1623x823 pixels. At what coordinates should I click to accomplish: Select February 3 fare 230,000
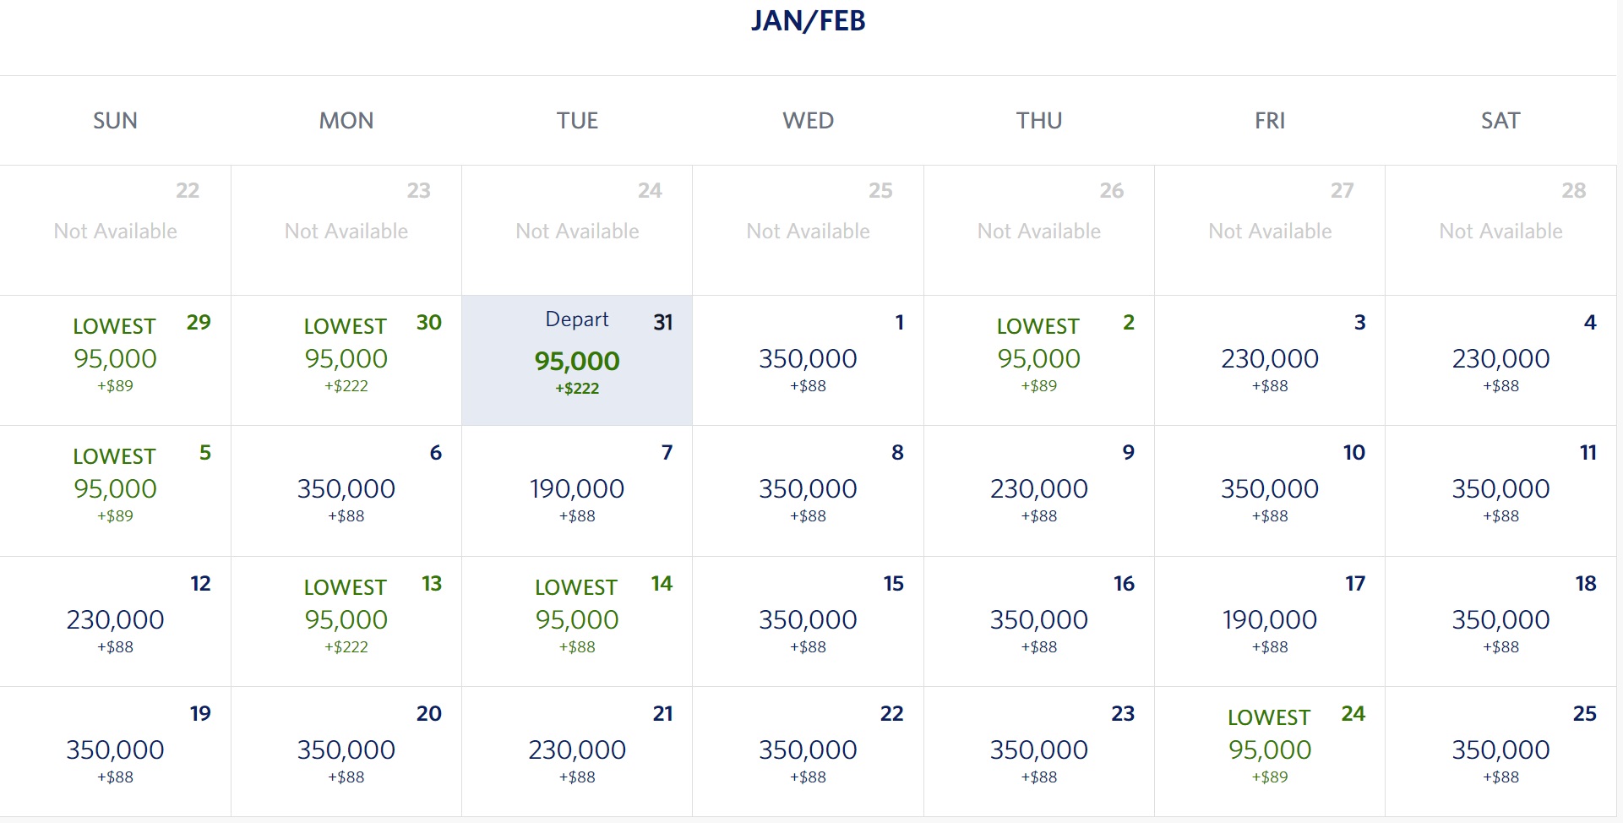[x=1270, y=360]
